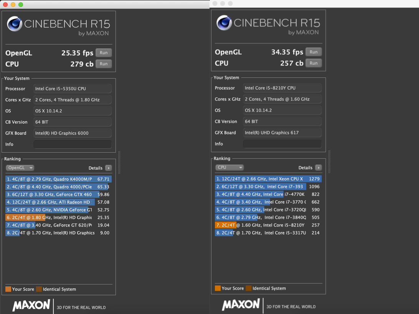Expand Details arrow in left window ranking
419x314 pixels.
[x=108, y=168]
